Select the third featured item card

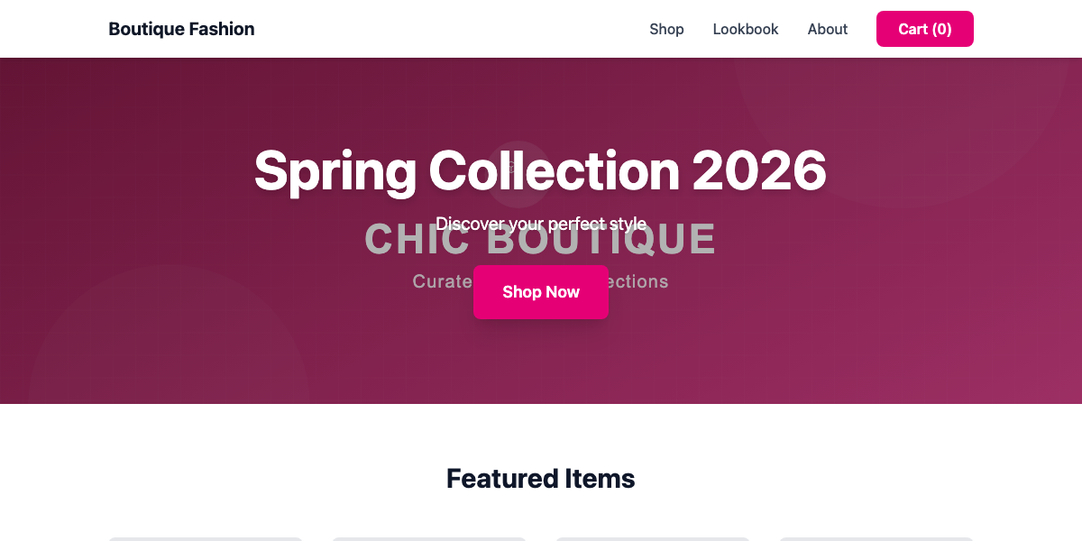point(653,539)
